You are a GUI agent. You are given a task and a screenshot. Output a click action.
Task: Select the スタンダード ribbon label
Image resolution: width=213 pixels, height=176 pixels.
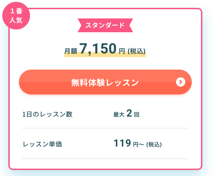pos(105,25)
